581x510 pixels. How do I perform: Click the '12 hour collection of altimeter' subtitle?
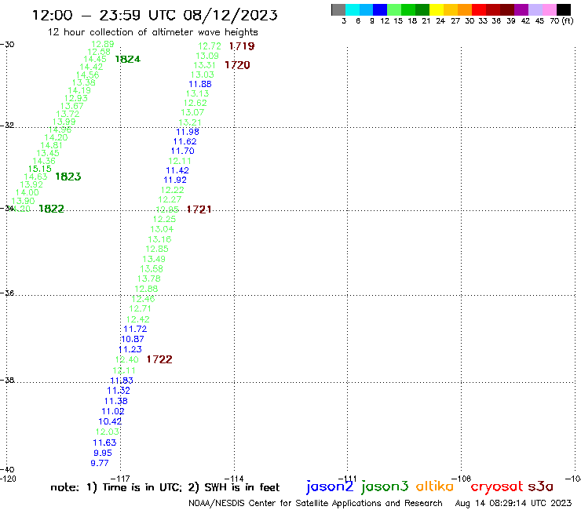point(152,32)
